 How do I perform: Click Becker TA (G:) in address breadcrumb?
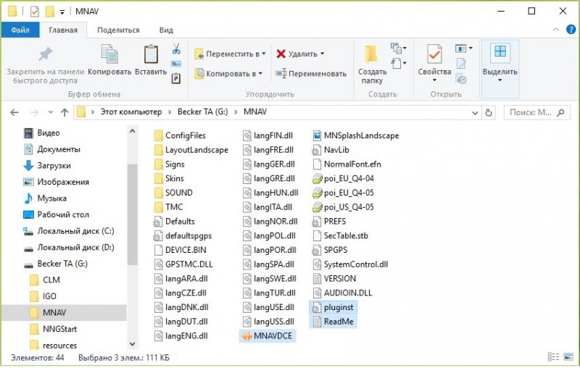pos(205,112)
